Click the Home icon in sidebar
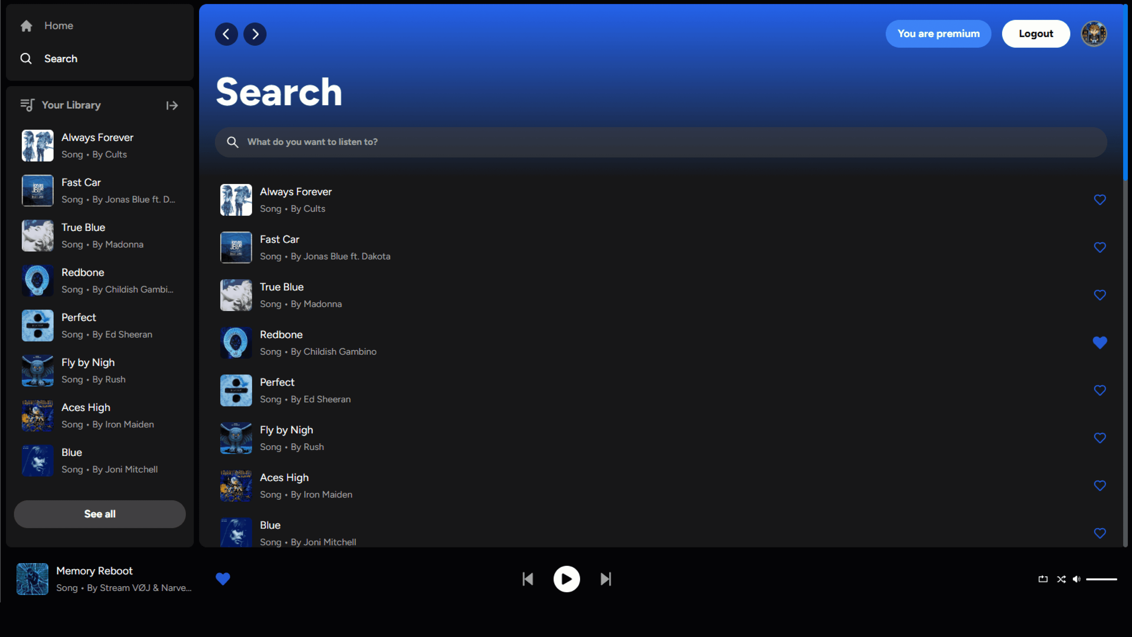Image resolution: width=1132 pixels, height=637 pixels. click(x=26, y=26)
